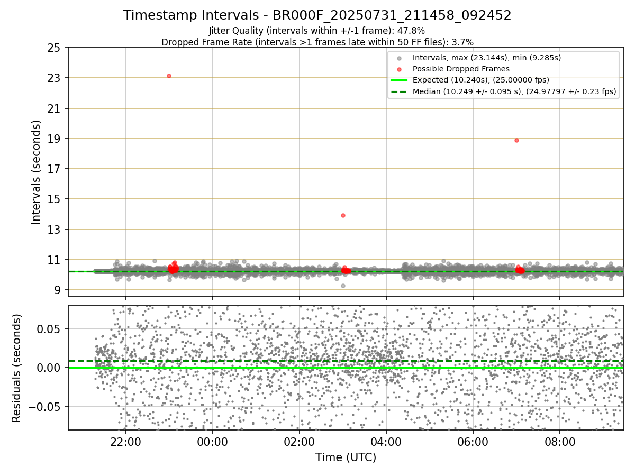Click the 9 y-axis tick label
This screenshot has height=476, width=635.
58,290
